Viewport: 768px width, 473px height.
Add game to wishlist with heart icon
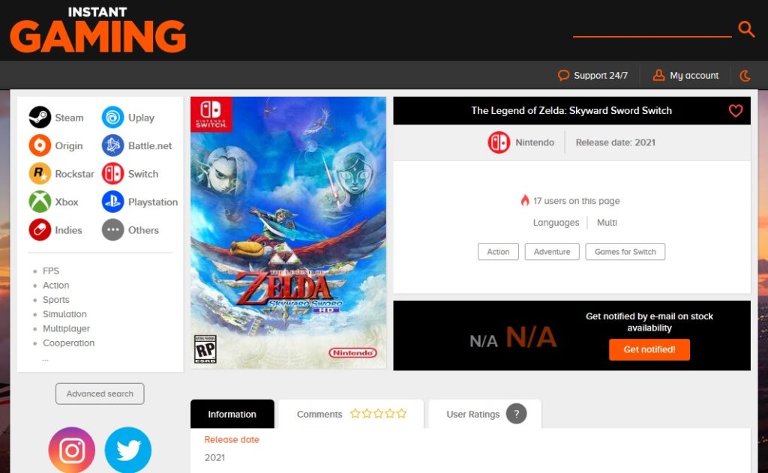tap(735, 111)
